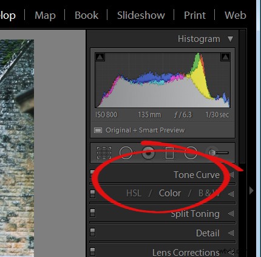This screenshot has height=257, width=261.
Task: Hide the right panel group arrow
Action: click(251, 191)
